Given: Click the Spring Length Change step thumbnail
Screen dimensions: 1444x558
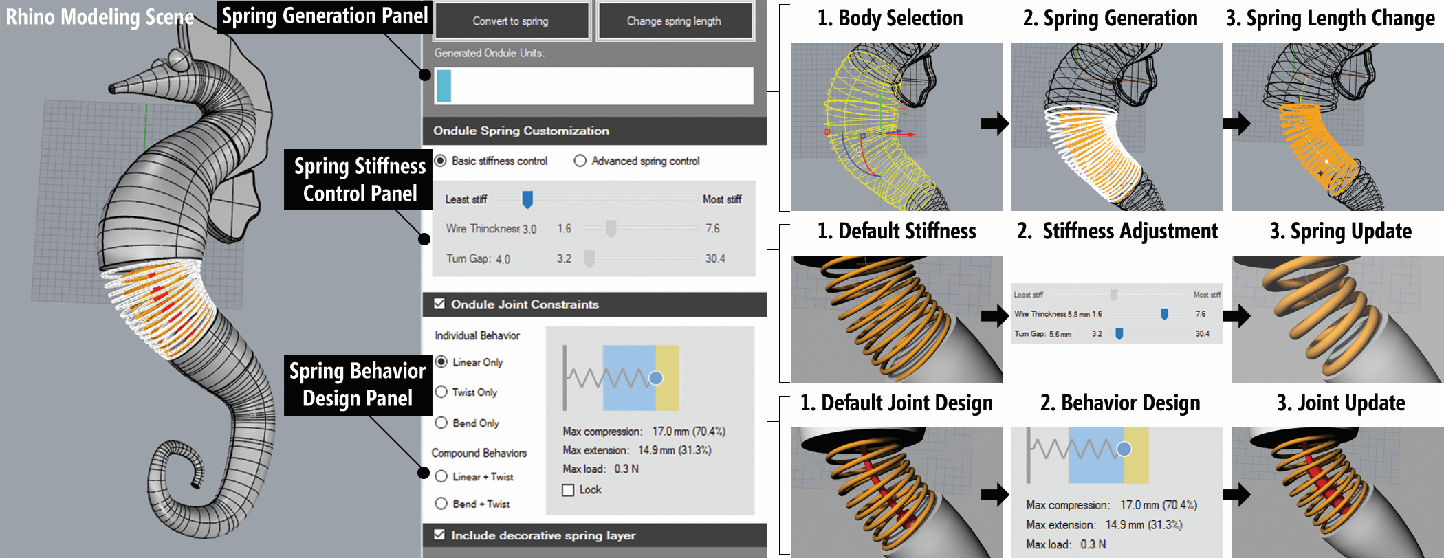Looking at the screenshot, I should [1337, 126].
